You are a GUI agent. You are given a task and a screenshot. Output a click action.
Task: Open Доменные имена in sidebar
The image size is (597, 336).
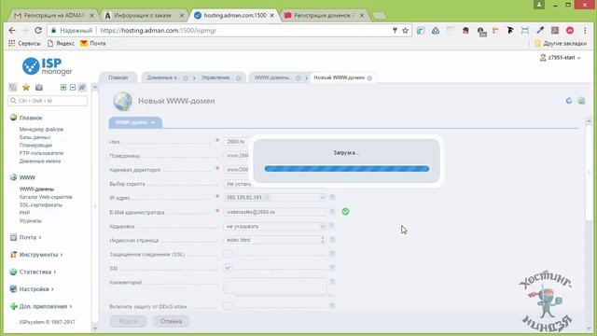pos(39,161)
